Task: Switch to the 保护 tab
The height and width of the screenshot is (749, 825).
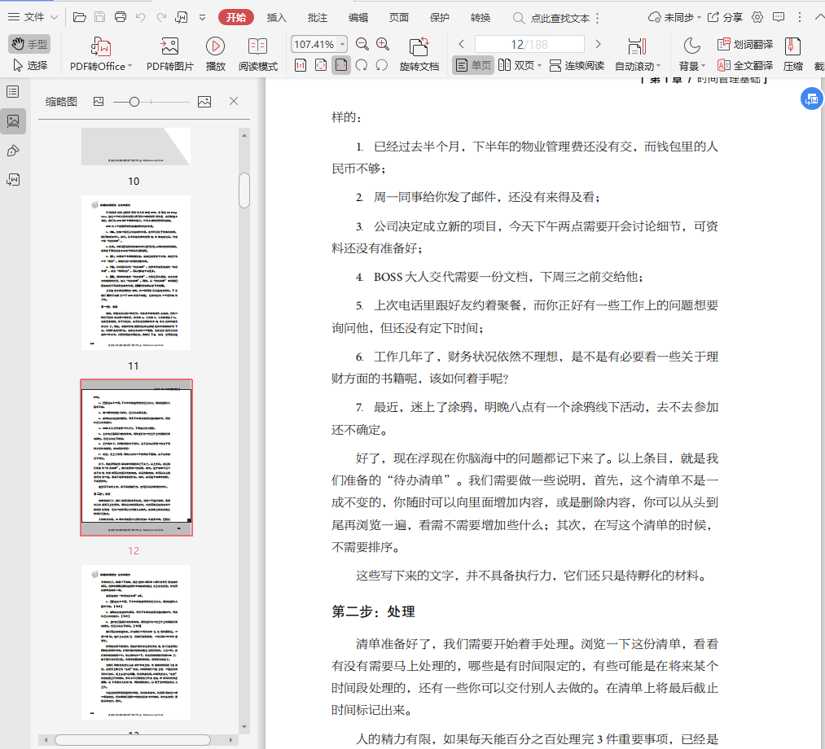Action: coord(439,18)
